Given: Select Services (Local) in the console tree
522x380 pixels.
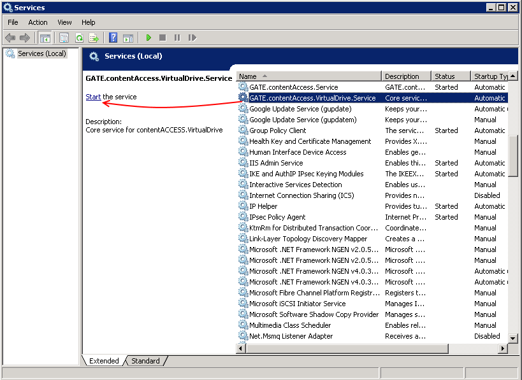Looking at the screenshot, I should [41, 53].
